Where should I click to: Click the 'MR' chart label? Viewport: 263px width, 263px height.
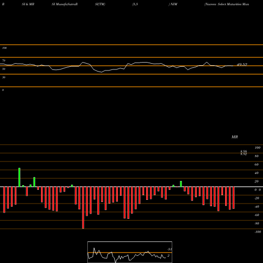pyautogui.click(x=235, y=137)
